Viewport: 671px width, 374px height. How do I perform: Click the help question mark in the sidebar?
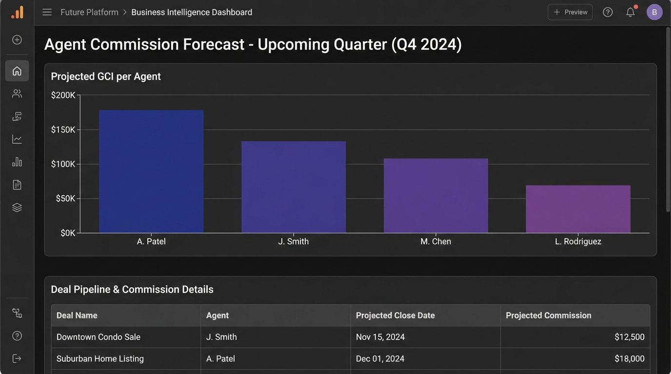pyautogui.click(x=17, y=336)
